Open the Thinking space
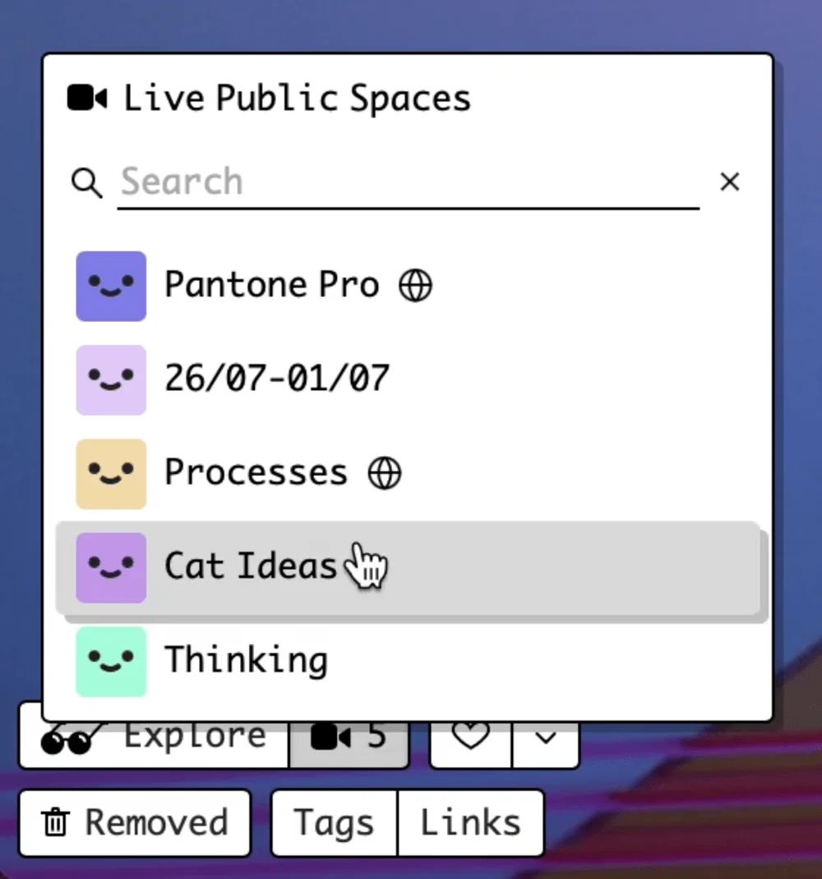 pos(247,660)
